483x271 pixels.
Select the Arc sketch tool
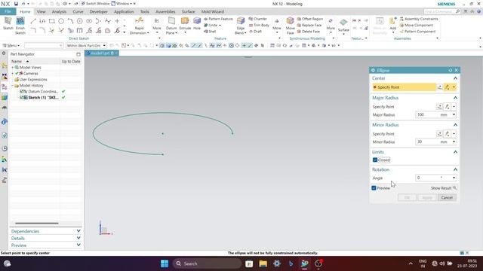[x=70, y=21]
